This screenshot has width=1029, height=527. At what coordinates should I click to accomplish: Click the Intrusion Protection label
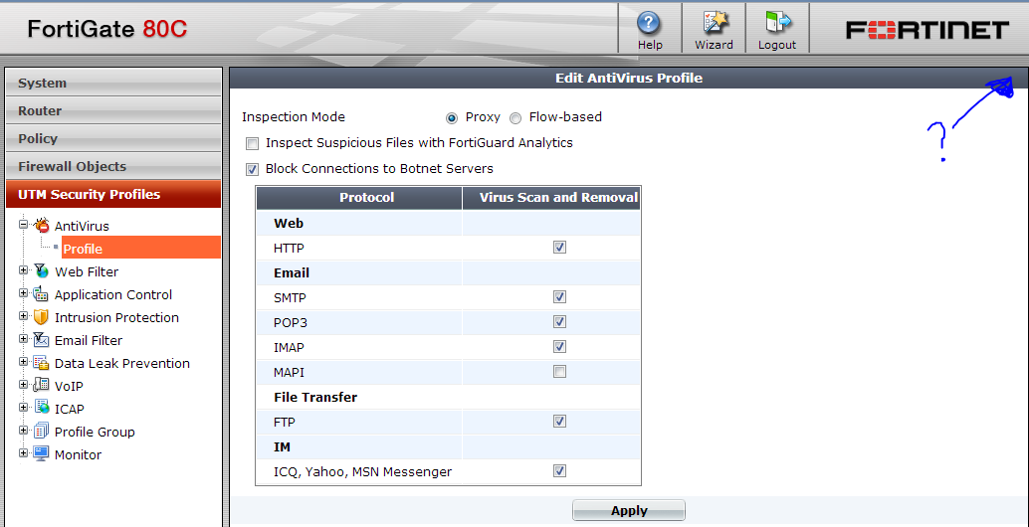tap(116, 317)
